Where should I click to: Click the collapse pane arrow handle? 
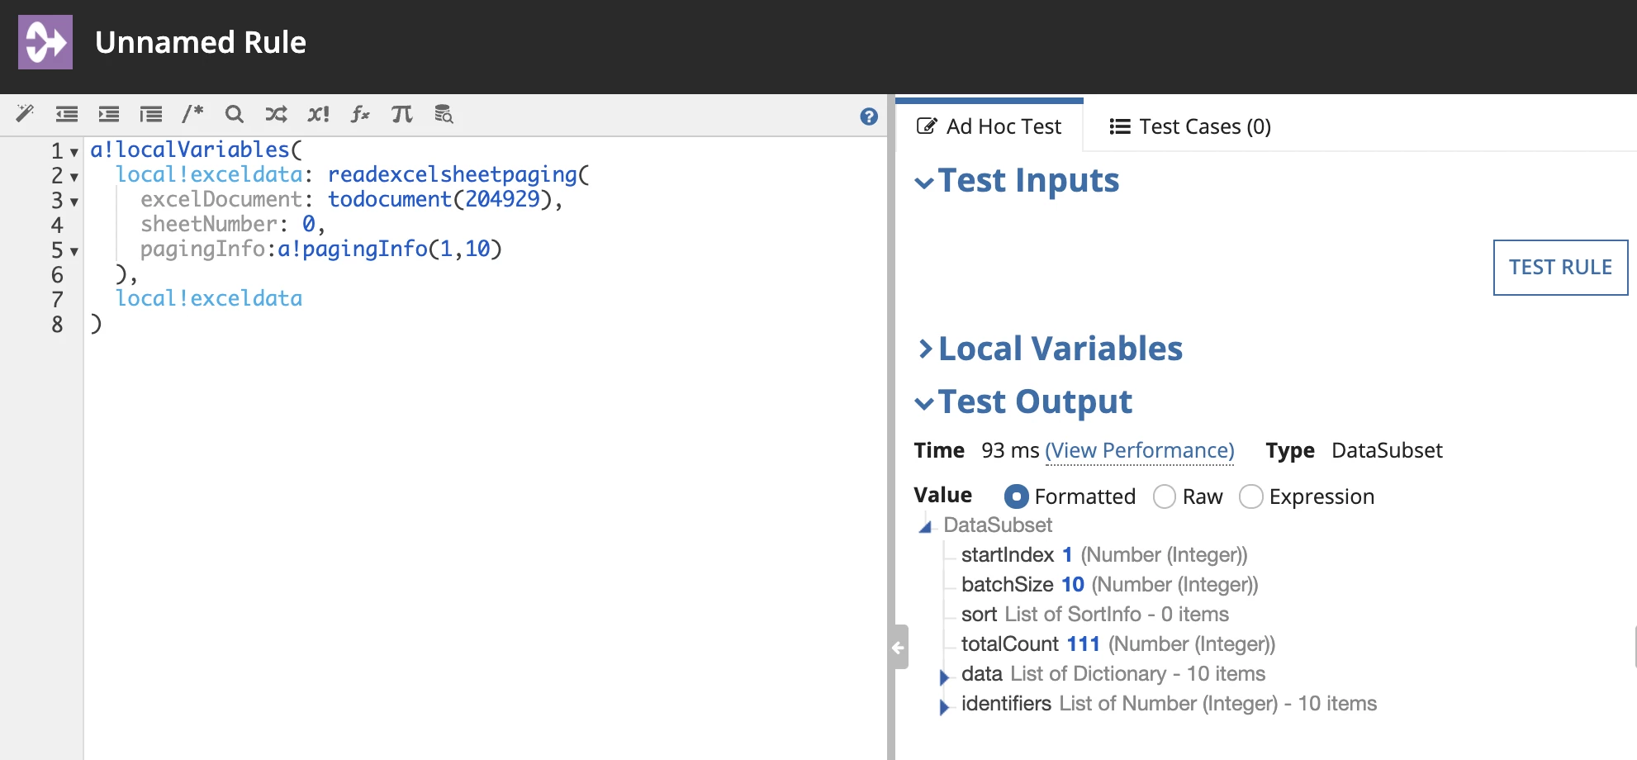pos(899,648)
